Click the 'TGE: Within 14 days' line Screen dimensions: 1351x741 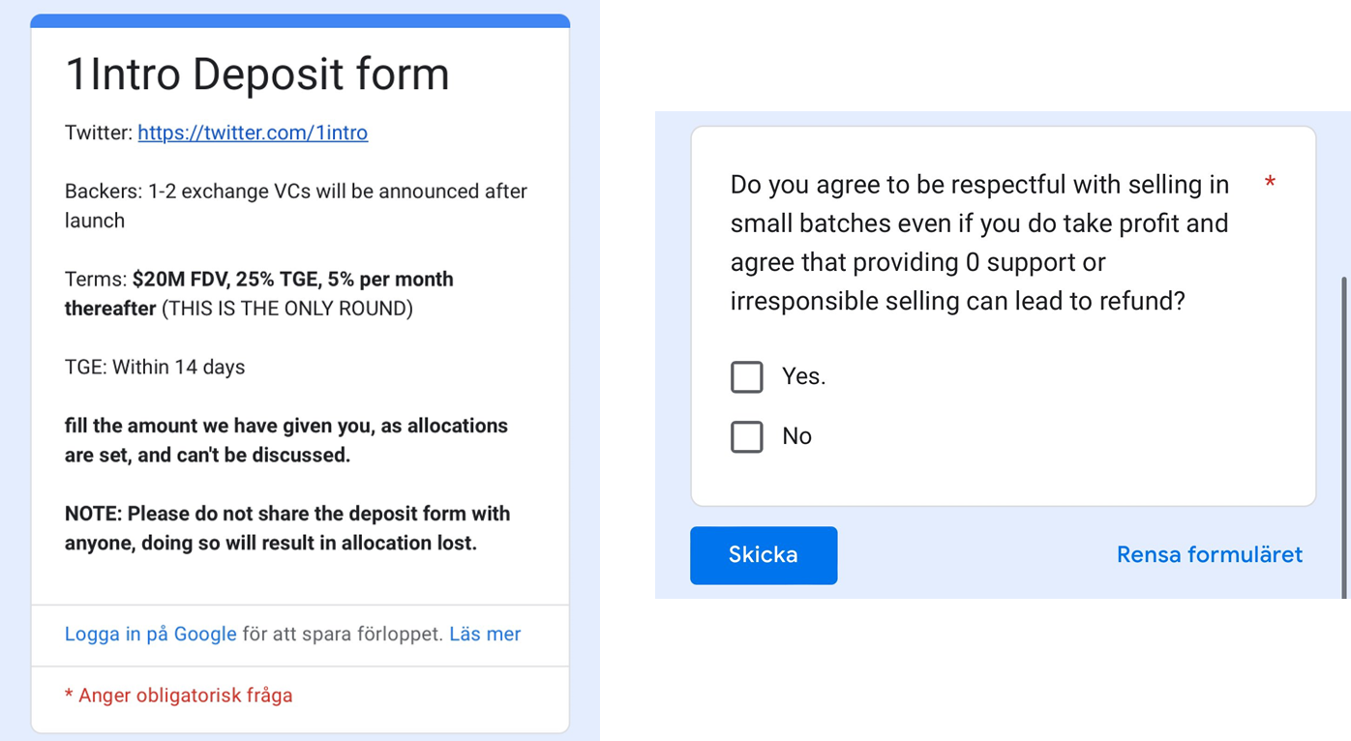(x=155, y=367)
